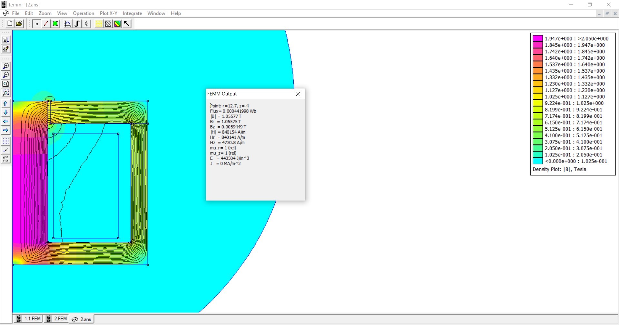This screenshot has height=325, width=619.
Task: Select Point Properties mode in toolbar
Action: click(x=37, y=24)
